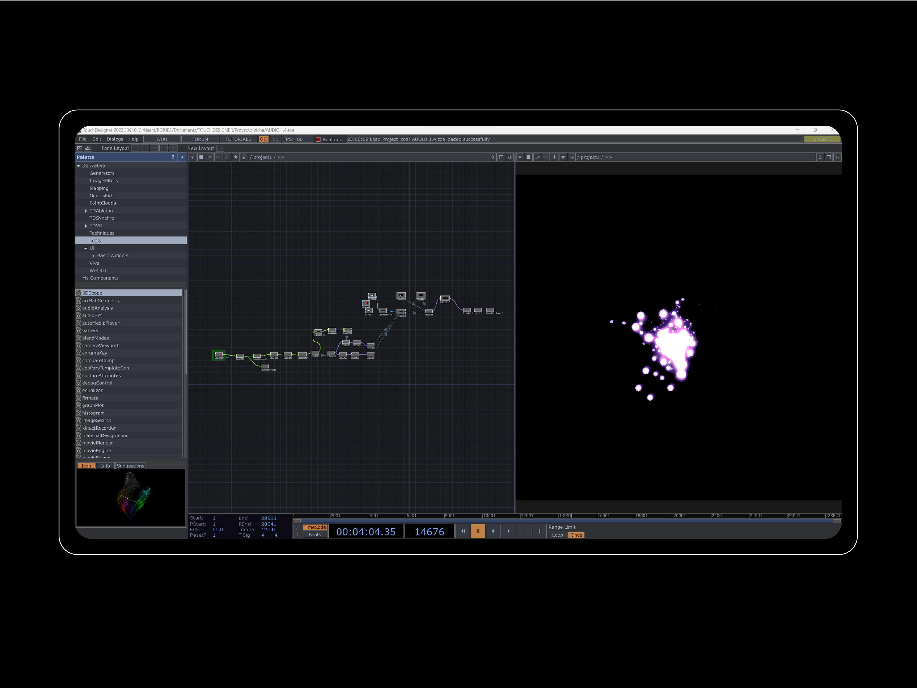This screenshot has height=688, width=917.
Task: Maximize the left network pane
Action: click(x=501, y=157)
